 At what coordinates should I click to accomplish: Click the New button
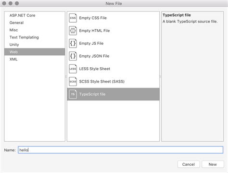[213, 164]
